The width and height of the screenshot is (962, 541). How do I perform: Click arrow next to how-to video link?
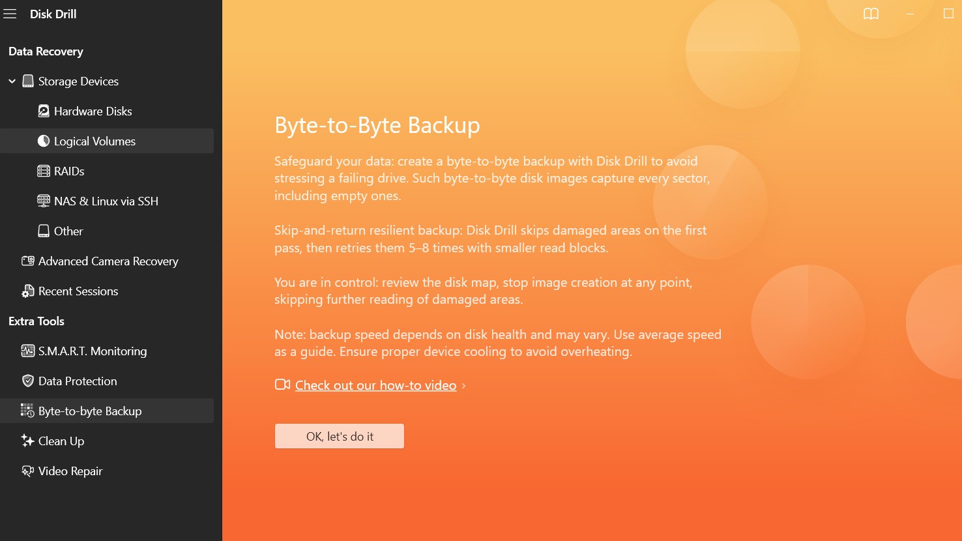point(463,386)
